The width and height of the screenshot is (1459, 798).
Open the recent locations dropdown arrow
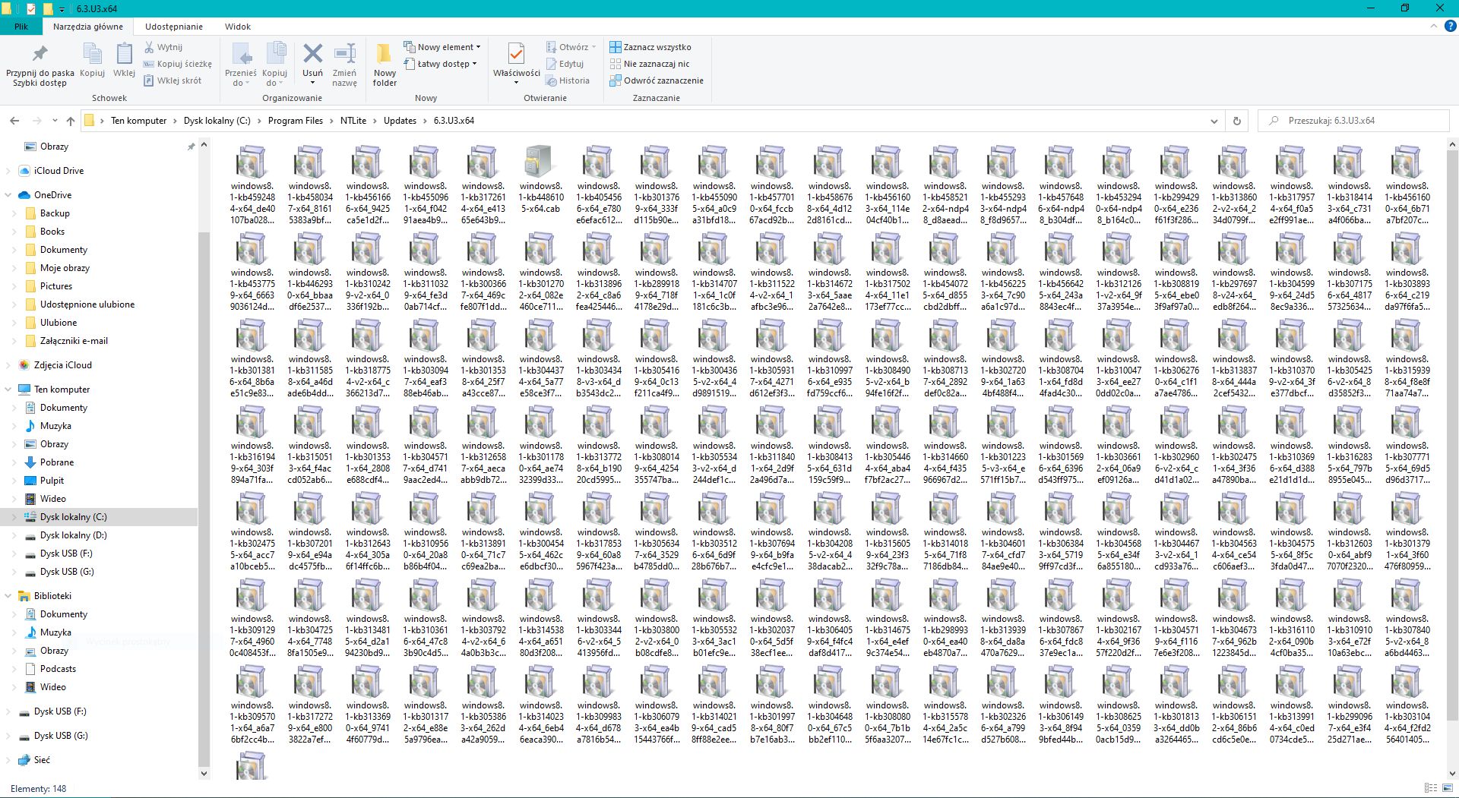(55, 121)
